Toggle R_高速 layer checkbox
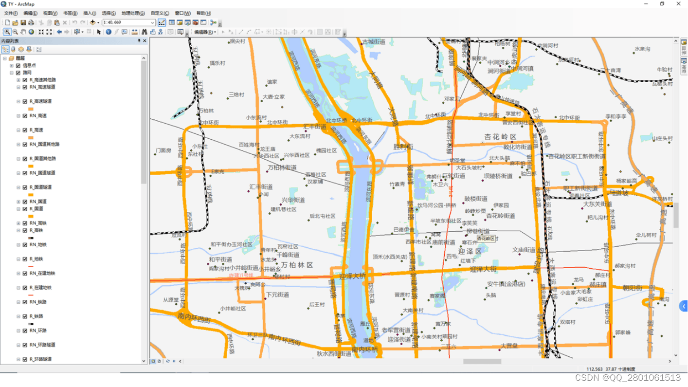The width and height of the screenshot is (688, 387). click(x=25, y=130)
